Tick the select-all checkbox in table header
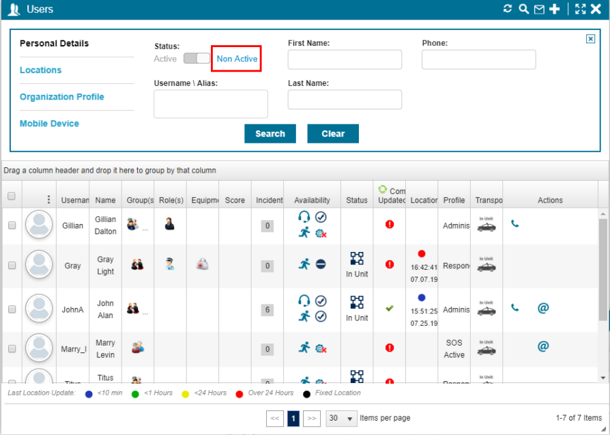Image resolution: width=610 pixels, height=435 pixels. pos(11,197)
